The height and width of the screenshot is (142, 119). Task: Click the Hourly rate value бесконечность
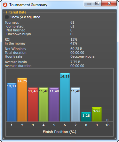pos(83,56)
